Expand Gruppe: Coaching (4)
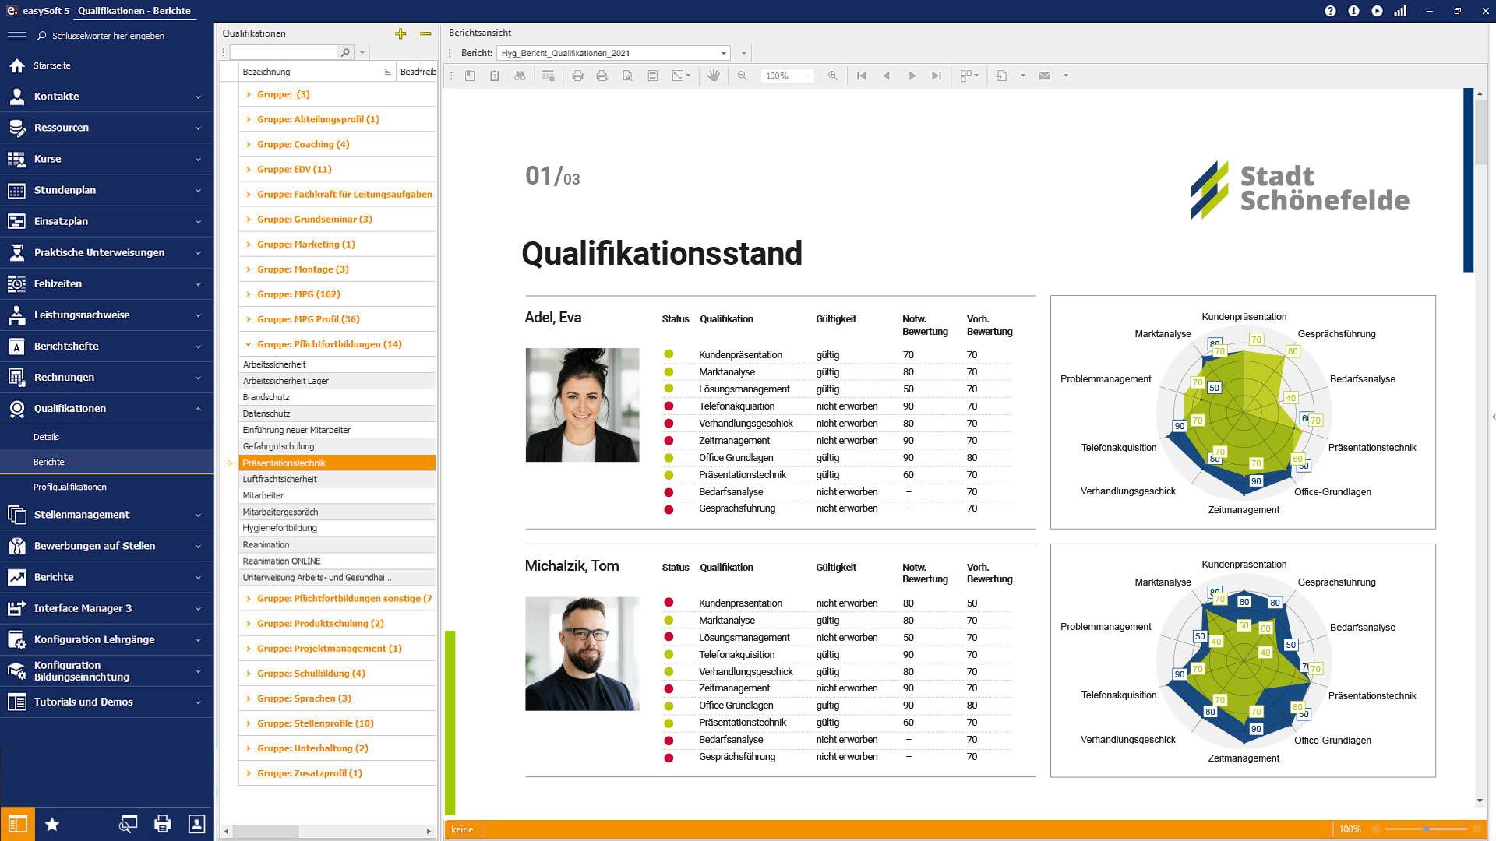Image resolution: width=1496 pixels, height=841 pixels. tap(248, 144)
